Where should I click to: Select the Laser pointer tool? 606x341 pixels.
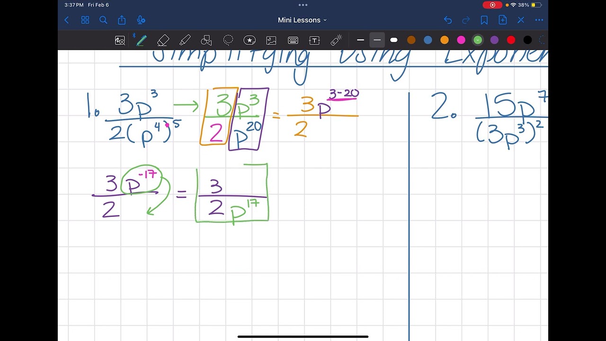(336, 40)
